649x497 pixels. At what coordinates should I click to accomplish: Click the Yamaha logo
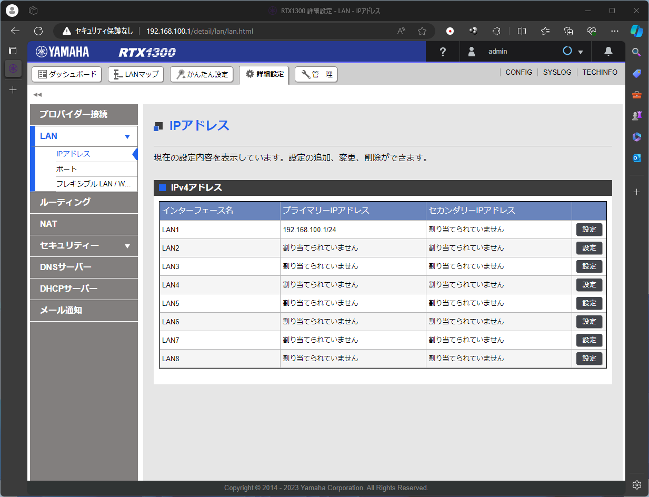point(63,52)
